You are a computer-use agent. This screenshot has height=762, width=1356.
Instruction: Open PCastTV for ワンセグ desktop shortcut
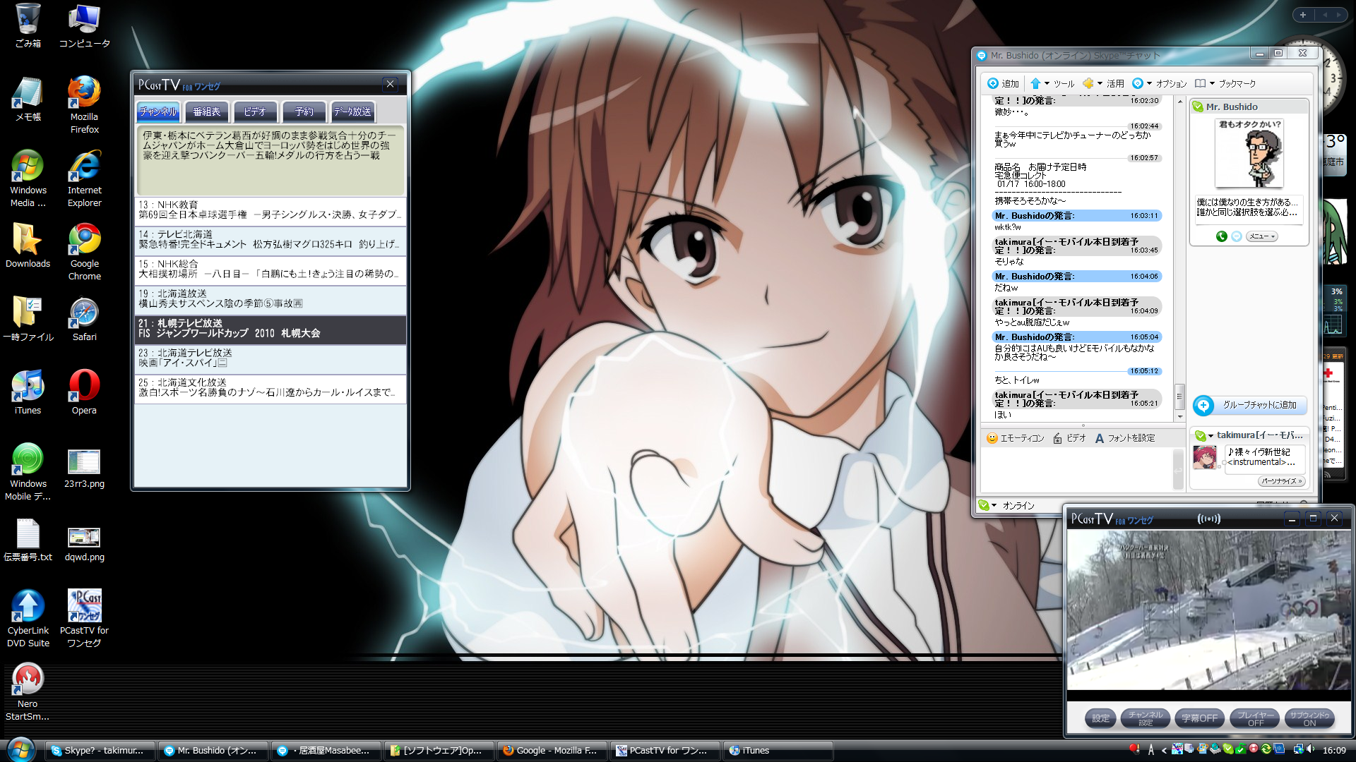click(84, 607)
